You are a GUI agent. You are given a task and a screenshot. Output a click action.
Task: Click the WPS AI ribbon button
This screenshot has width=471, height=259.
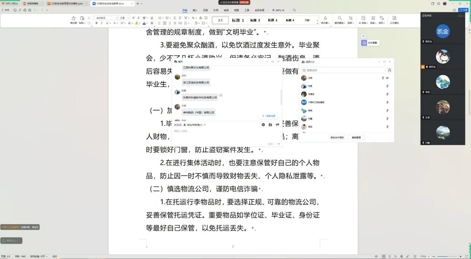(279, 10)
